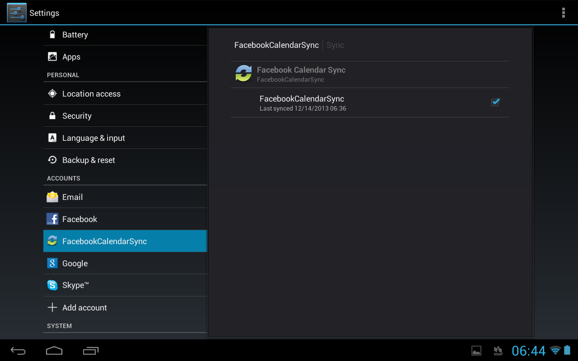The height and width of the screenshot is (361, 578).
Task: Tap the plus icon for Add account
Action: [52, 307]
